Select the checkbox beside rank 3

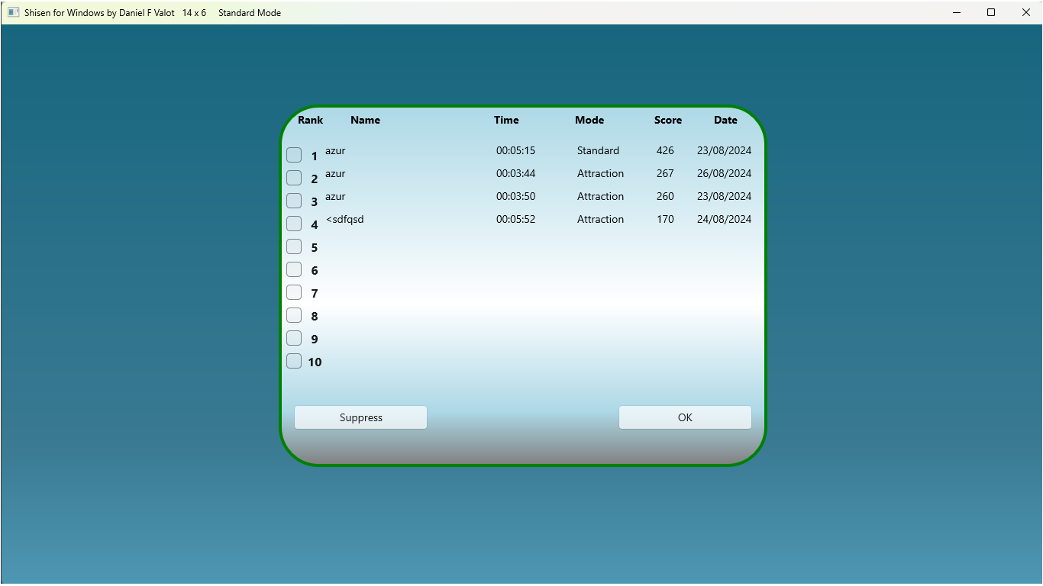[x=294, y=201]
